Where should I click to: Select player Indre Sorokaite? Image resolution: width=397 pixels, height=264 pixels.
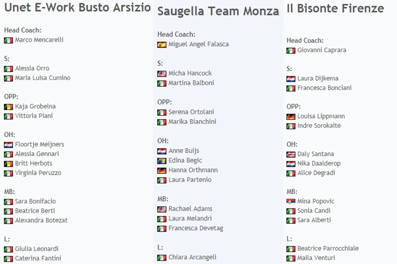click(x=319, y=126)
